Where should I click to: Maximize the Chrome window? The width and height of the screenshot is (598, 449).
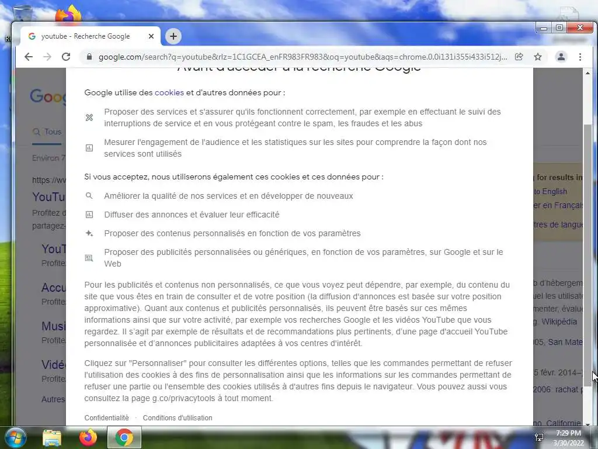[559, 28]
